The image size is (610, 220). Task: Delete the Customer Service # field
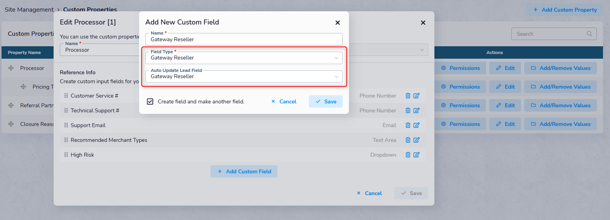[408, 96]
